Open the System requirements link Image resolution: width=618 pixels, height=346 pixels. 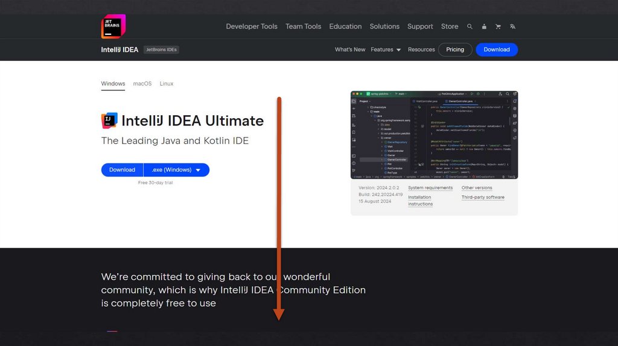pyautogui.click(x=430, y=187)
